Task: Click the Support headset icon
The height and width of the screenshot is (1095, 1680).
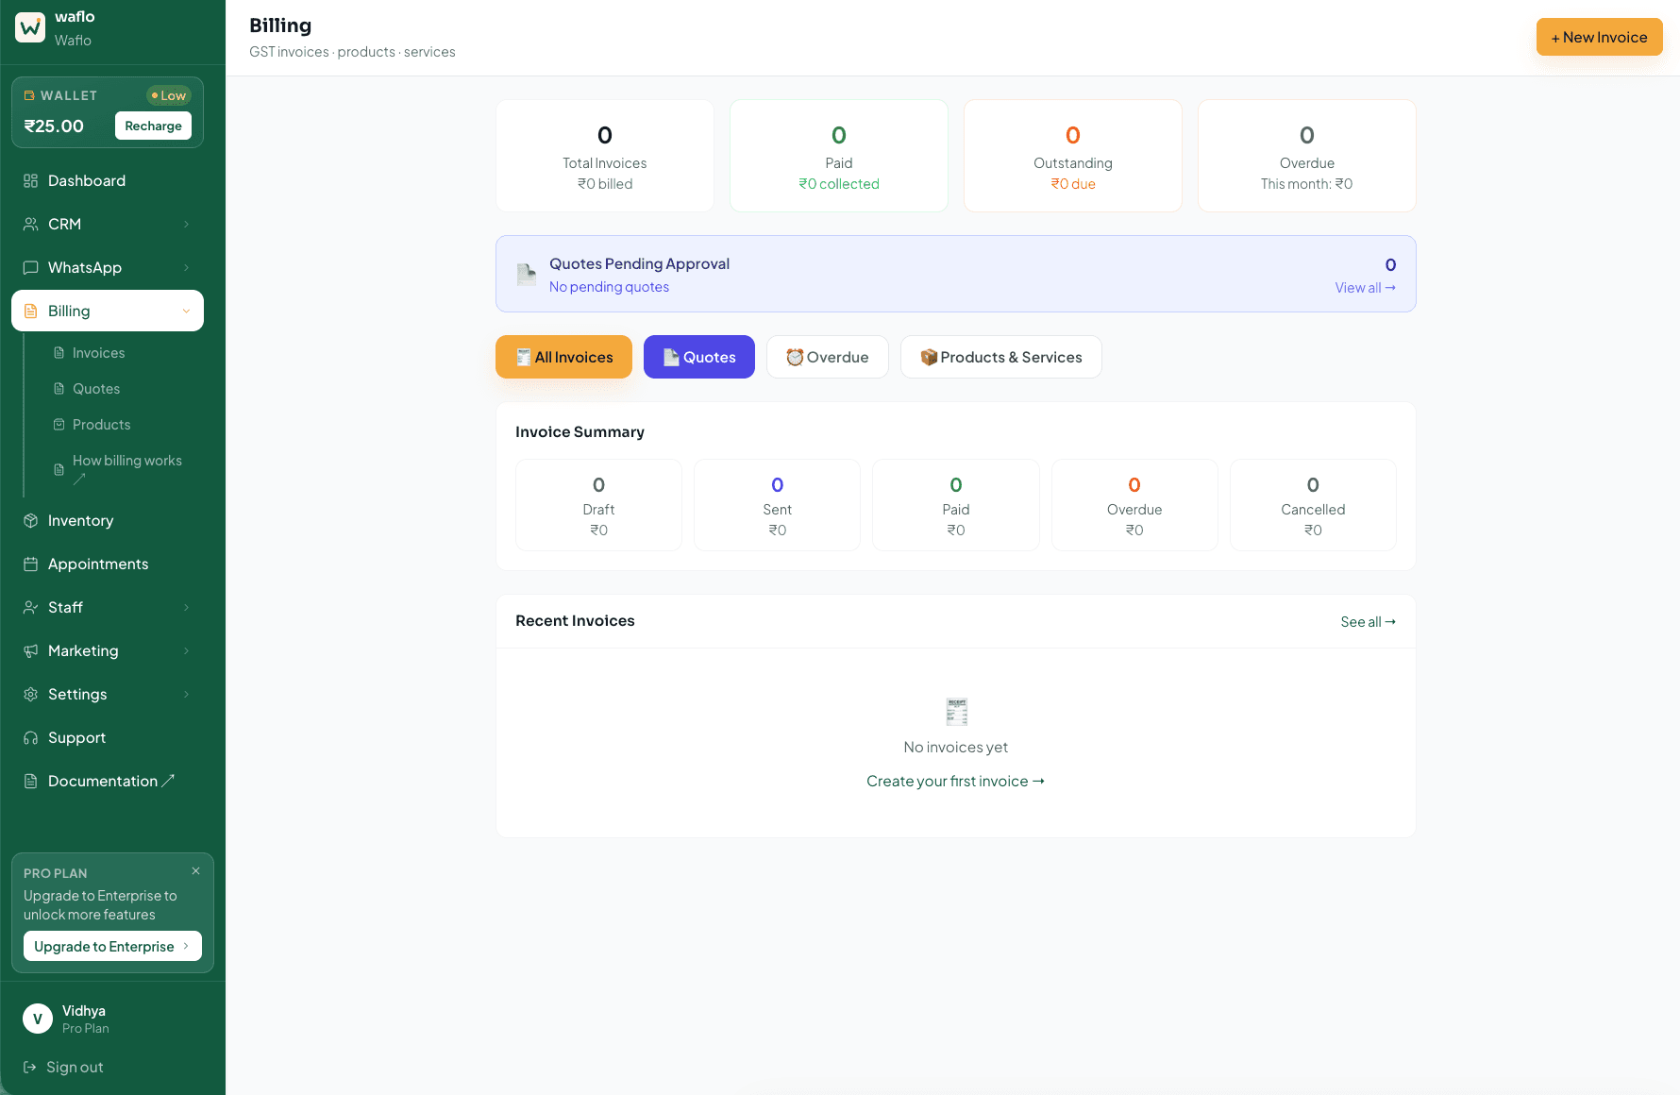Action: [x=30, y=737]
